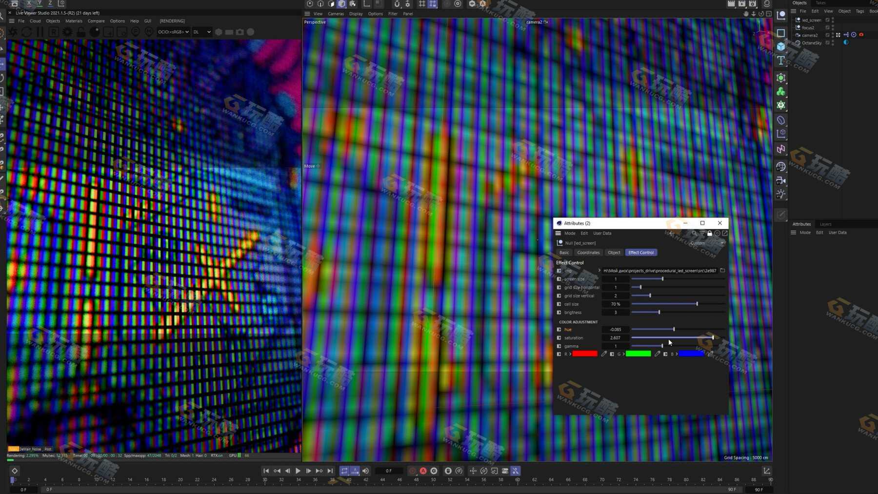
Task: Open Attributes (2) in new window icon
Action: (725, 233)
